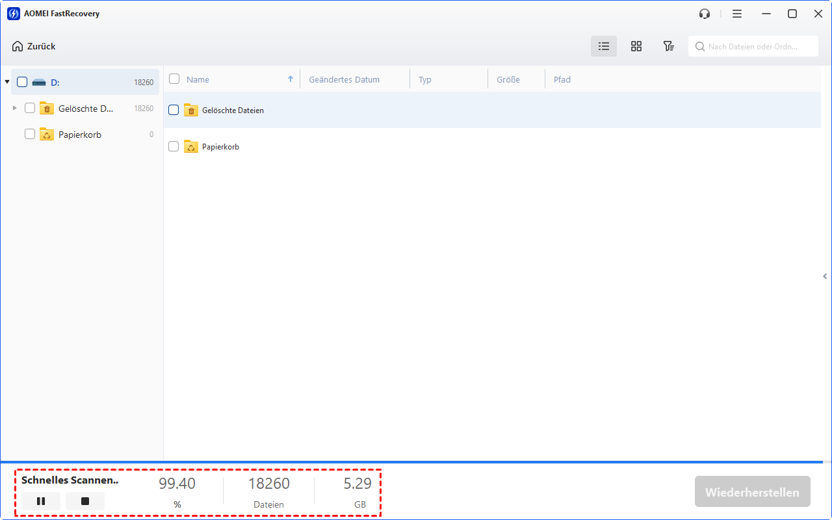This screenshot has height=520, width=832.
Task: Open the hamburger menu in title bar
Action: (737, 14)
